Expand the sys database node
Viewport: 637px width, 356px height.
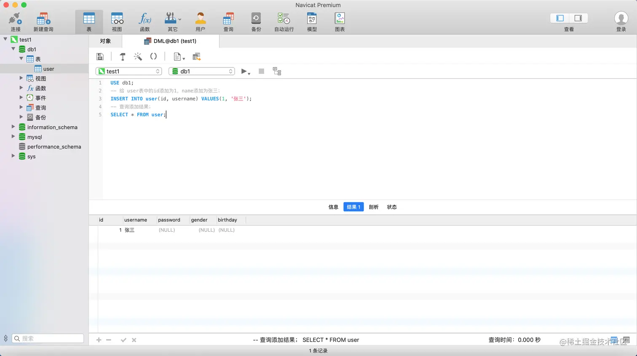tap(13, 156)
